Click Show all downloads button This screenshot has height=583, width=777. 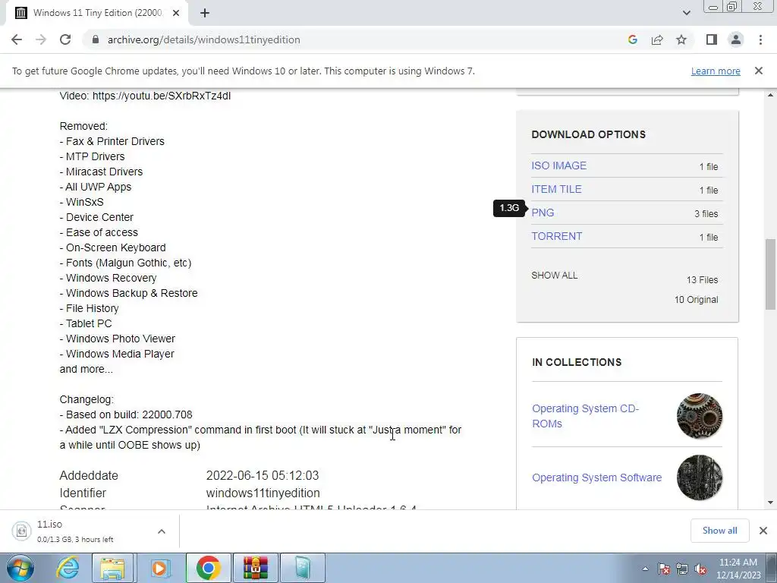click(x=719, y=531)
